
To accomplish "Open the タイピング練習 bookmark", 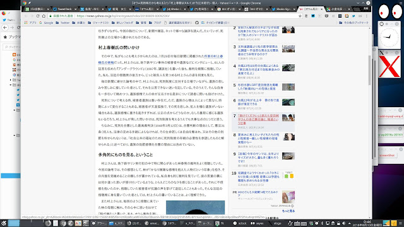I will click(215, 23).
